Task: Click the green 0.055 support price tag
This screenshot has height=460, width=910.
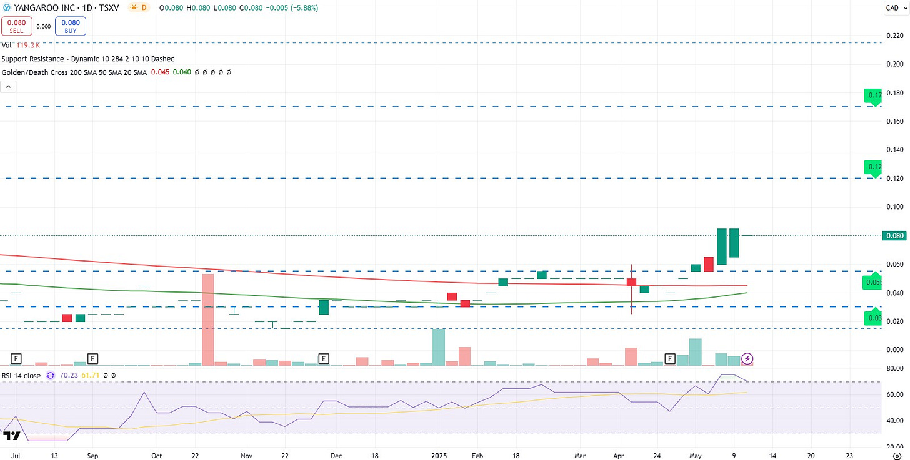Action: tap(873, 283)
